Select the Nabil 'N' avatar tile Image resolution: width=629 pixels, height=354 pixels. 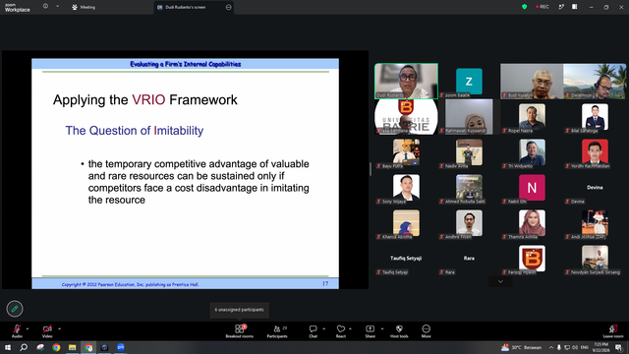(532, 188)
